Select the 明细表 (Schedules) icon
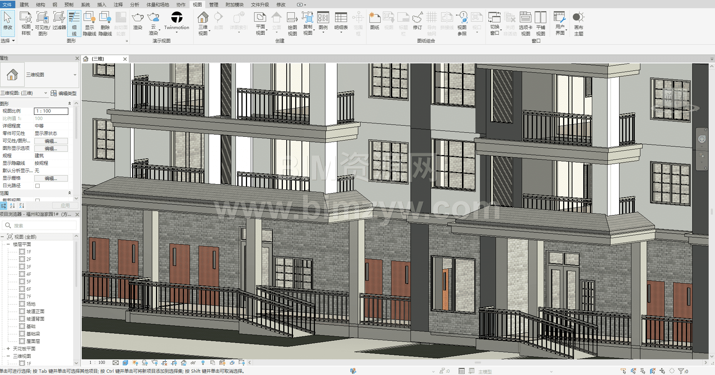The width and height of the screenshot is (715, 375). point(341,18)
